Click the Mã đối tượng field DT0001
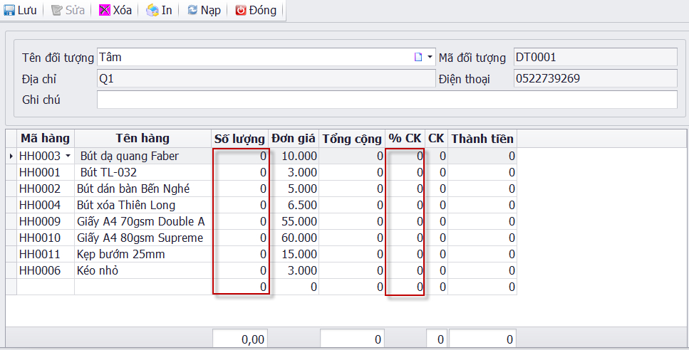Screen dimensions: 689x350 [596, 57]
